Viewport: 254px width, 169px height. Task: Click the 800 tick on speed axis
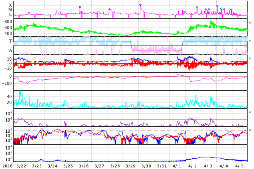point(8,22)
